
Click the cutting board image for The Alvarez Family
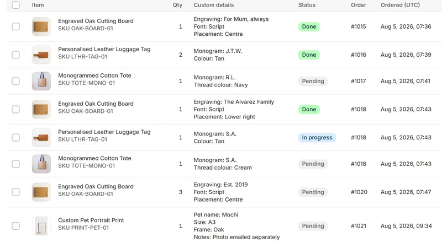coord(41,109)
